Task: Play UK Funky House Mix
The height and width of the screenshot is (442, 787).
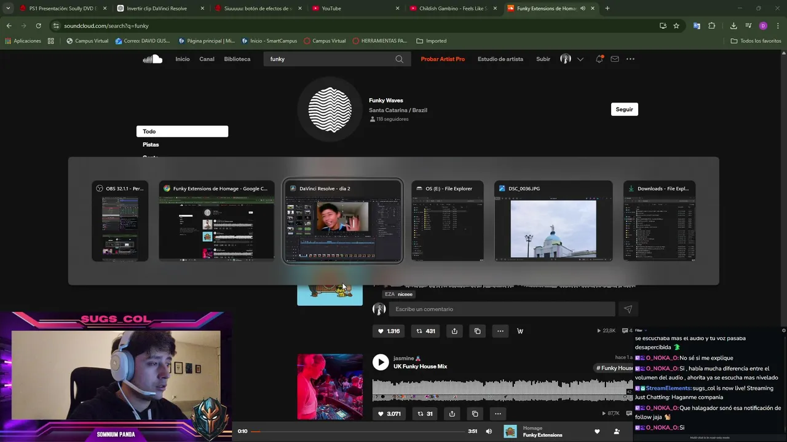Action: click(x=381, y=362)
